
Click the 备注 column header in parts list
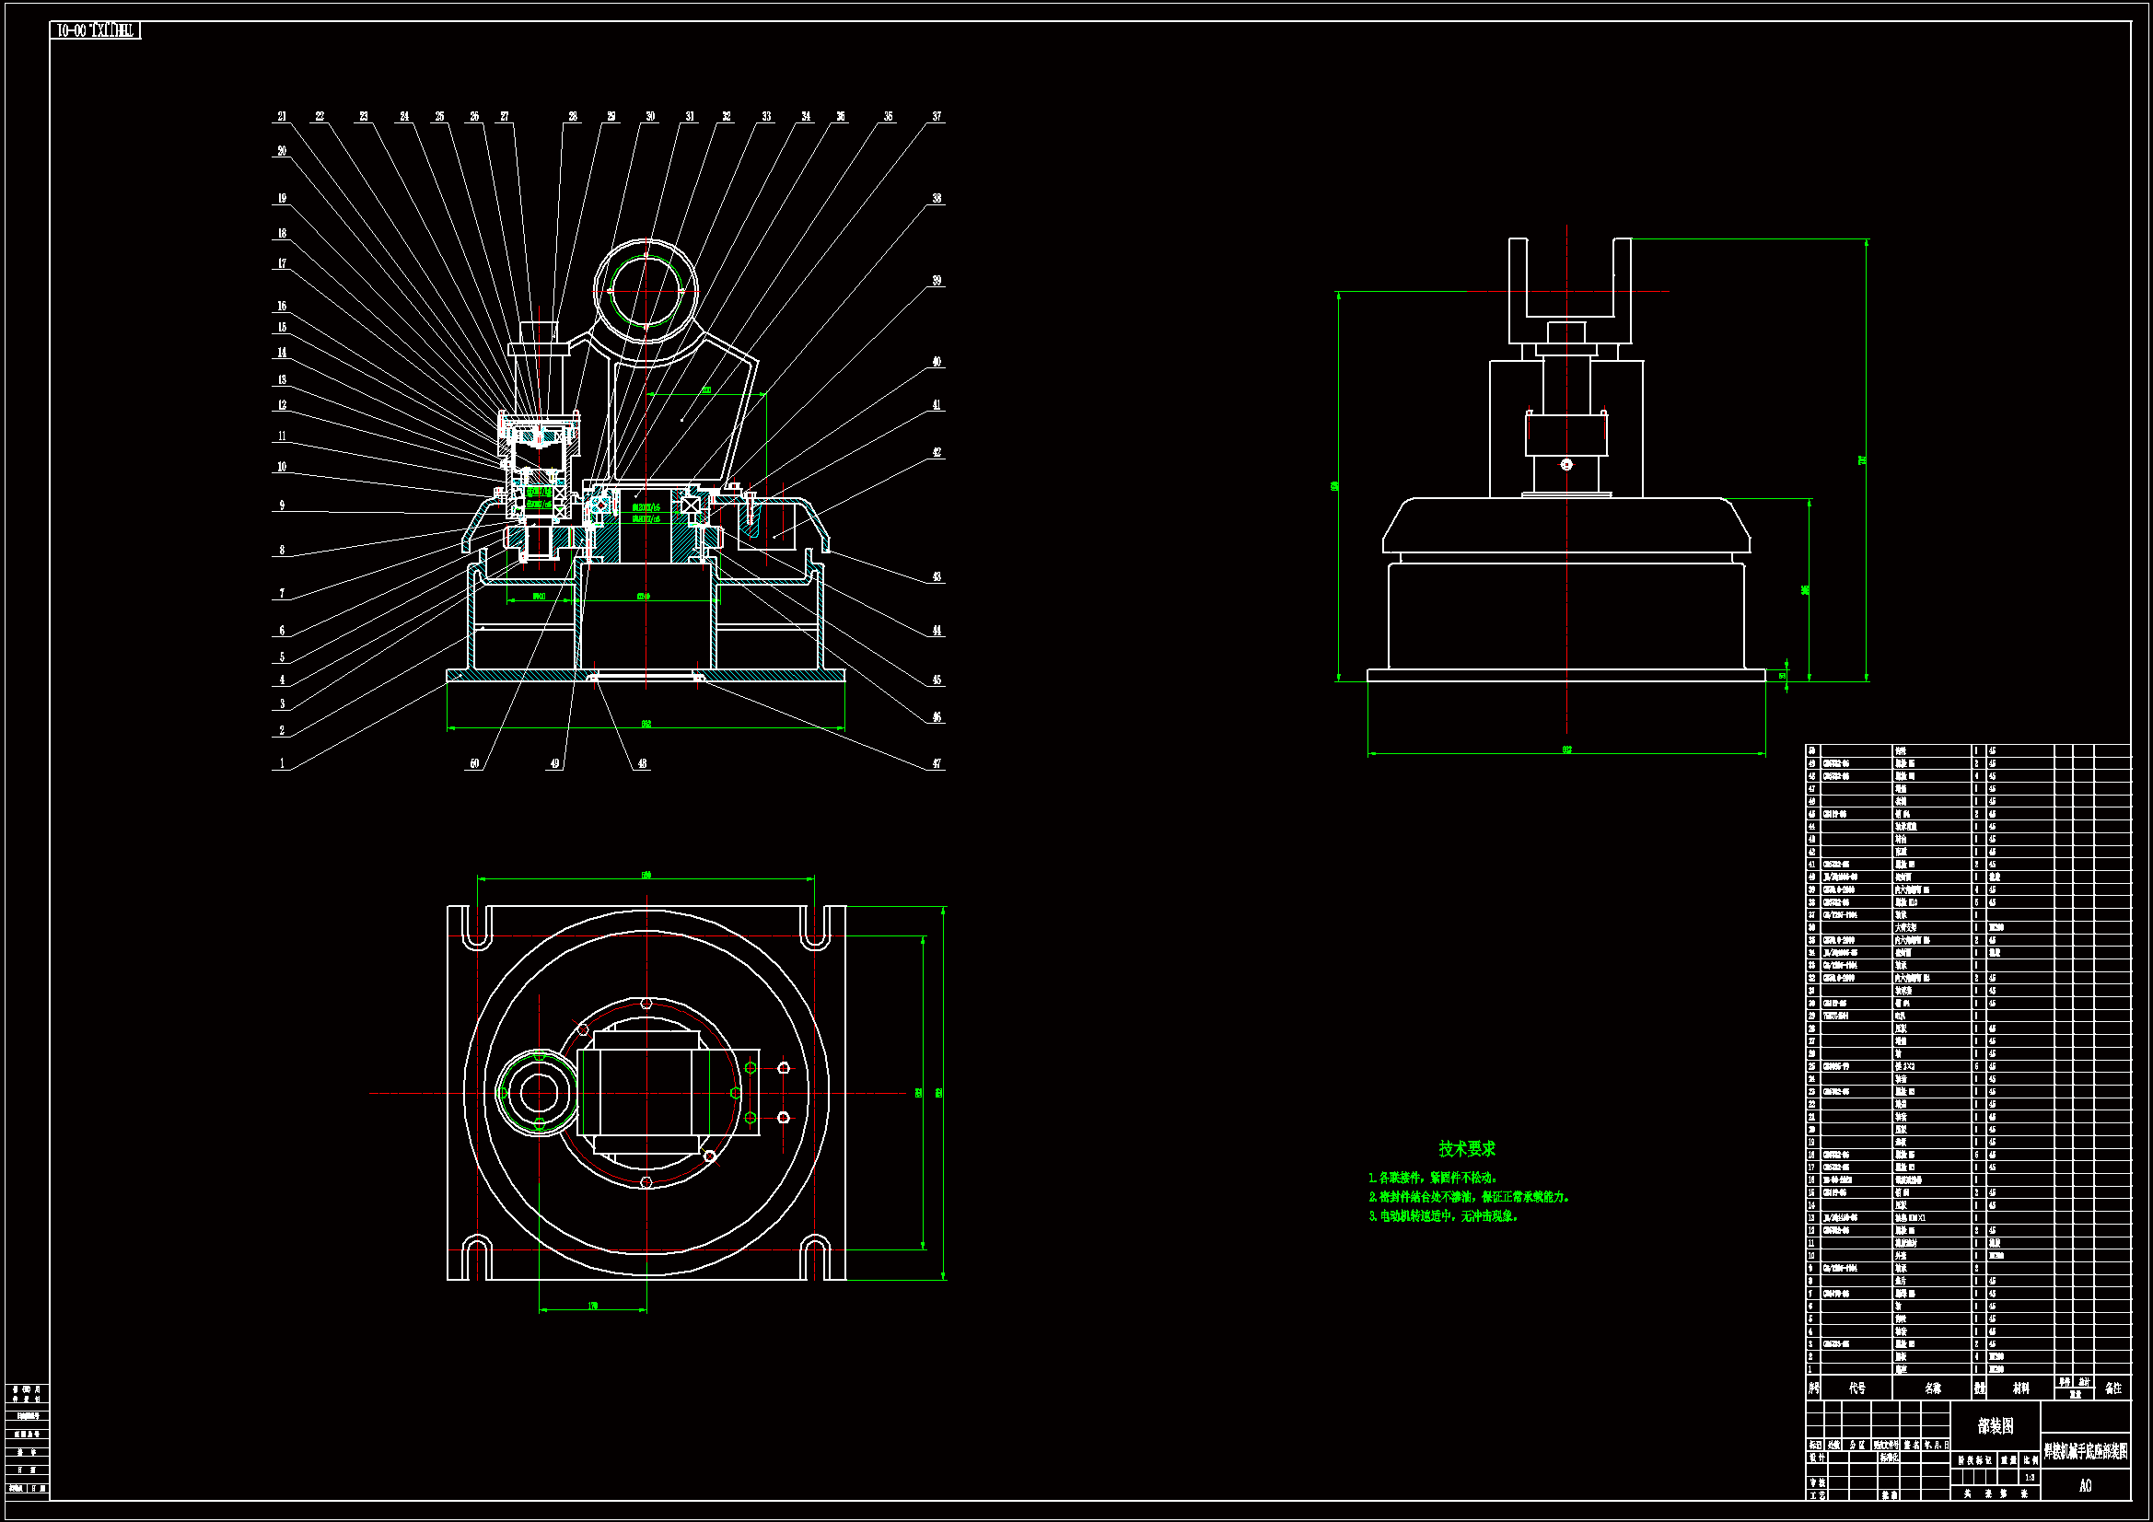(x=2112, y=1388)
